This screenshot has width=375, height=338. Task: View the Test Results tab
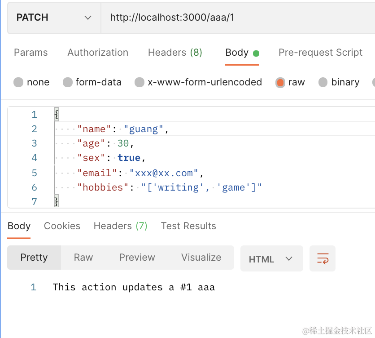[188, 226]
